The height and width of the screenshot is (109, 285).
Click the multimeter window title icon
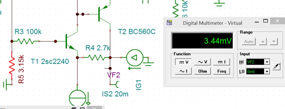169,22
